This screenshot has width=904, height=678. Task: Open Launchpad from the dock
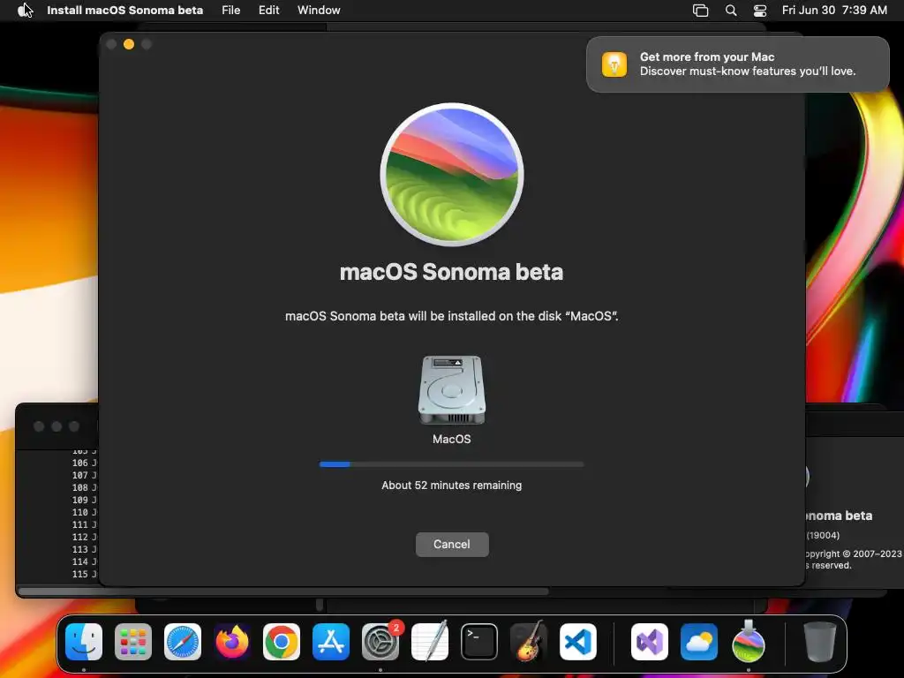click(x=133, y=642)
